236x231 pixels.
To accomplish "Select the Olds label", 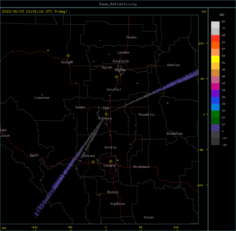I will click(106, 108).
